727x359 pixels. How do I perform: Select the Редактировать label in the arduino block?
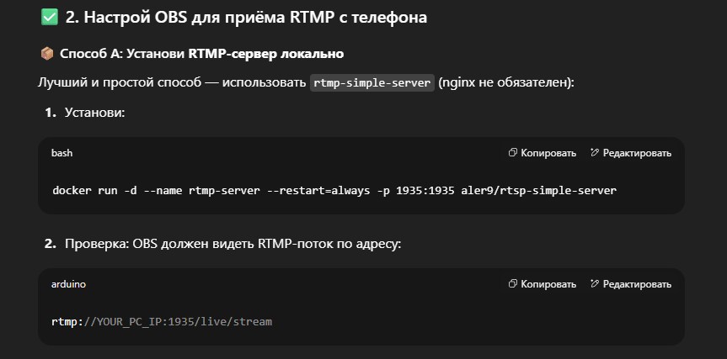click(637, 284)
